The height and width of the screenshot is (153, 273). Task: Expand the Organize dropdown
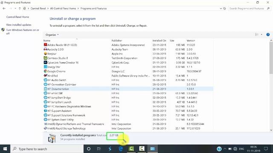pos(52,35)
